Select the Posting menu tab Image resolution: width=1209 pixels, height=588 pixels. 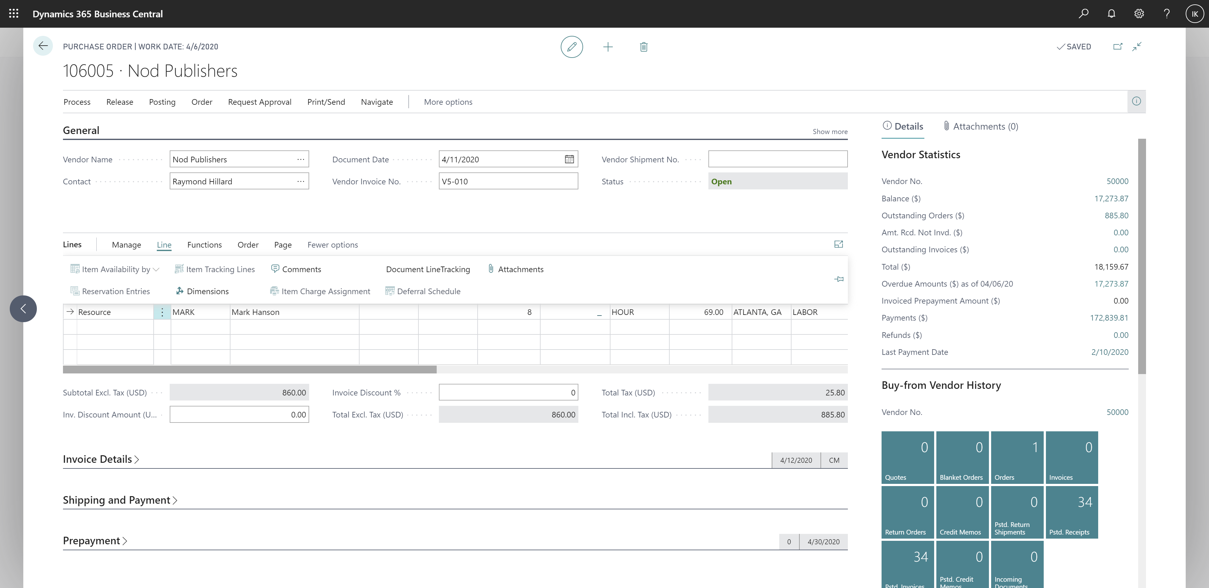[x=162, y=101]
